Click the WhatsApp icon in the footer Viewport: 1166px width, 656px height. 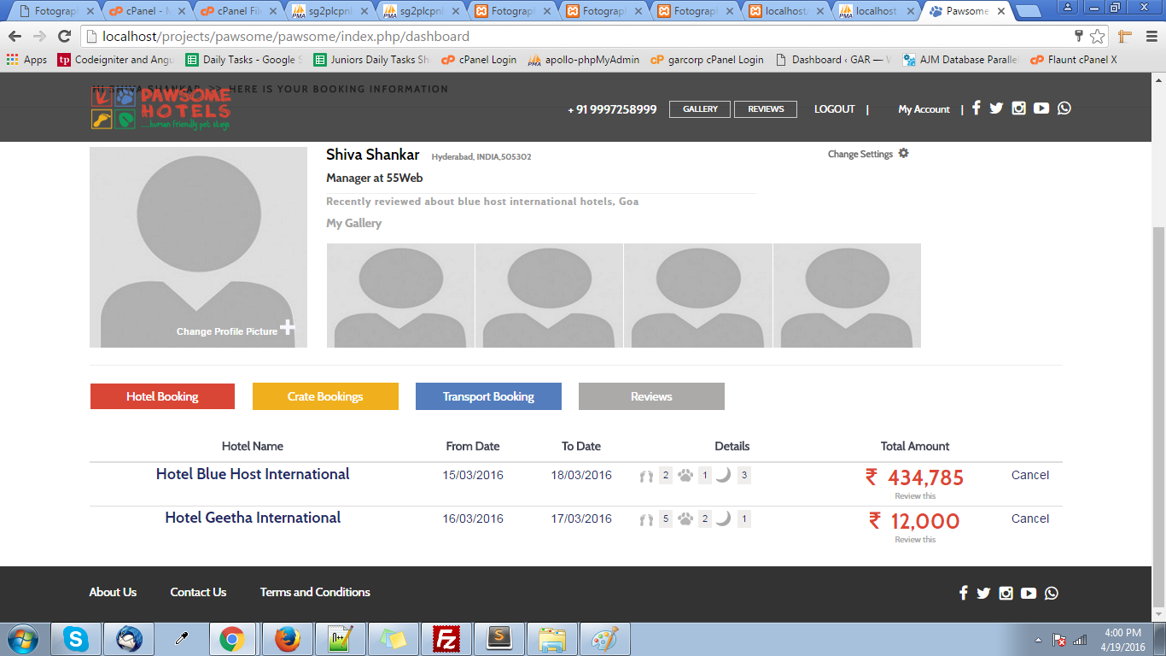tap(1051, 593)
